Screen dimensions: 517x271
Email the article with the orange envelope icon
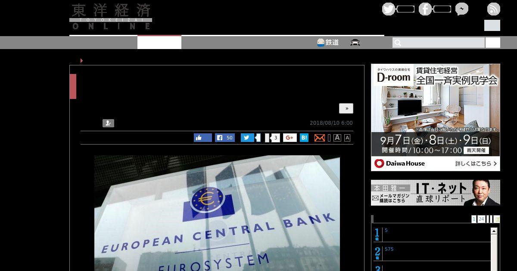pyautogui.click(x=319, y=138)
